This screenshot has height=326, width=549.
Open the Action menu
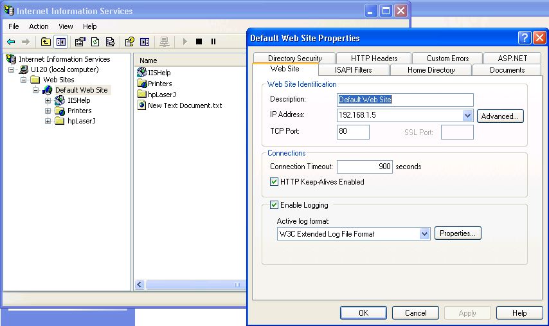pyautogui.click(x=39, y=26)
